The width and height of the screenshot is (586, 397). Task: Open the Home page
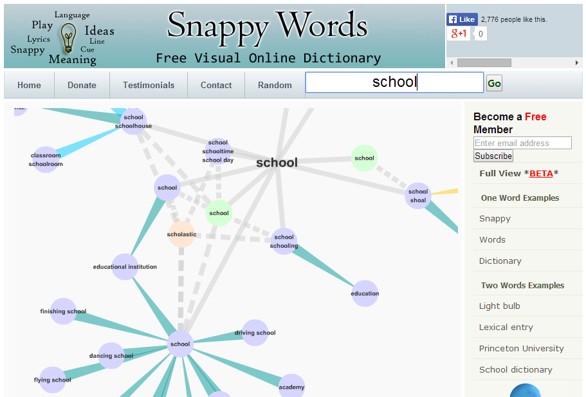28,84
